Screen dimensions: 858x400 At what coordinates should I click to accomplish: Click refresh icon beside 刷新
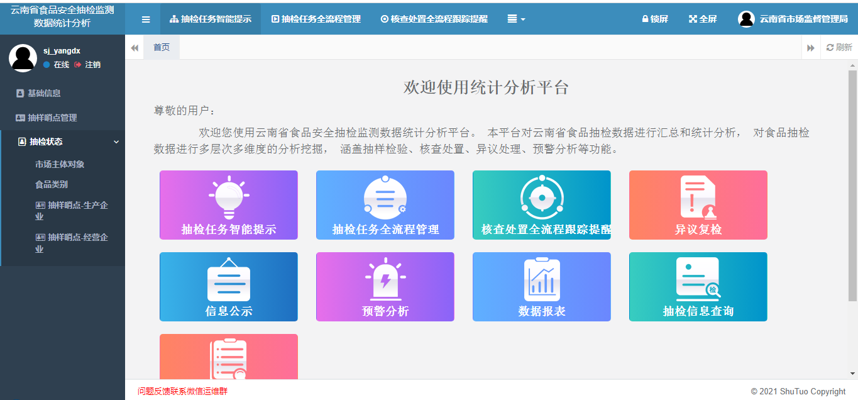click(x=830, y=48)
